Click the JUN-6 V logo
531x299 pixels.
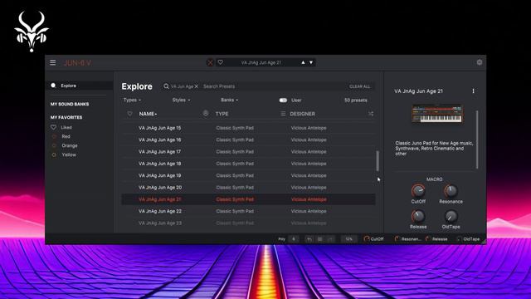coord(77,63)
